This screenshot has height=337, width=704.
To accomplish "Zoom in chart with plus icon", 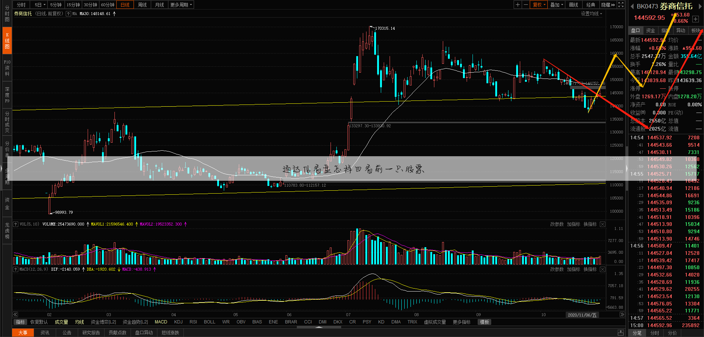I will click(518, 5).
